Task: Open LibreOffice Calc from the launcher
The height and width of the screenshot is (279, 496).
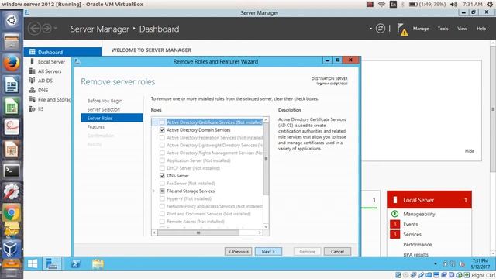Action: (12, 106)
